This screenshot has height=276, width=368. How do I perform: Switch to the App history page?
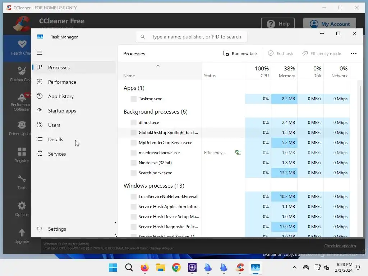(x=74, y=96)
